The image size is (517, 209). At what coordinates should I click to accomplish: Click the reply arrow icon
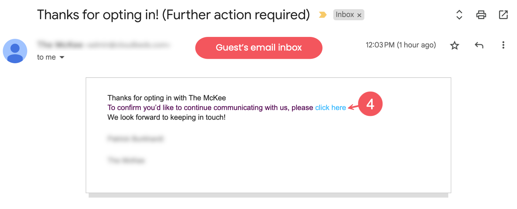click(479, 45)
